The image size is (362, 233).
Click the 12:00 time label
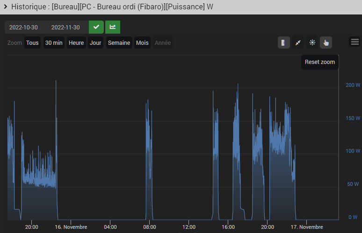click(189, 227)
